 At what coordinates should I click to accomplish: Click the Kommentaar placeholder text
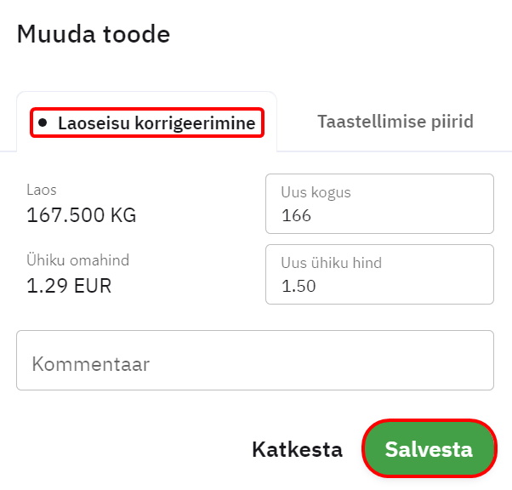click(x=91, y=364)
